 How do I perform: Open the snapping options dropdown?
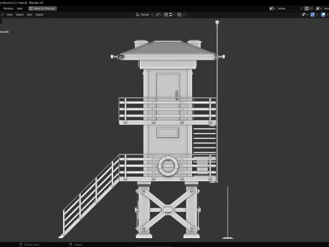(172, 14)
